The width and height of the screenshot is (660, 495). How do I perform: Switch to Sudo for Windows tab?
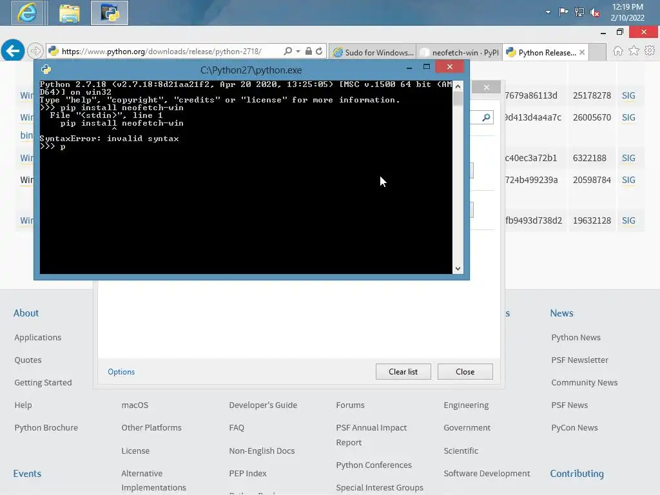pos(373,52)
